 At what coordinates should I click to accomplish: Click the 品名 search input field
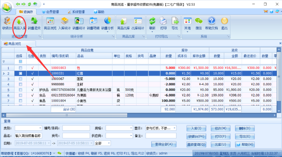[x=28, y=136]
